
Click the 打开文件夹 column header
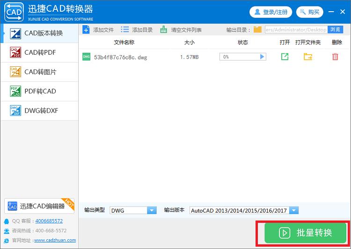click(308, 43)
